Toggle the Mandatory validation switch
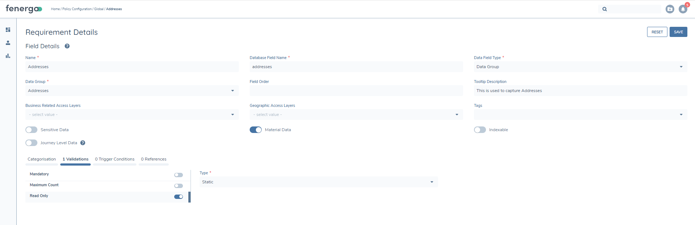The height and width of the screenshot is (225, 695). pos(179,175)
